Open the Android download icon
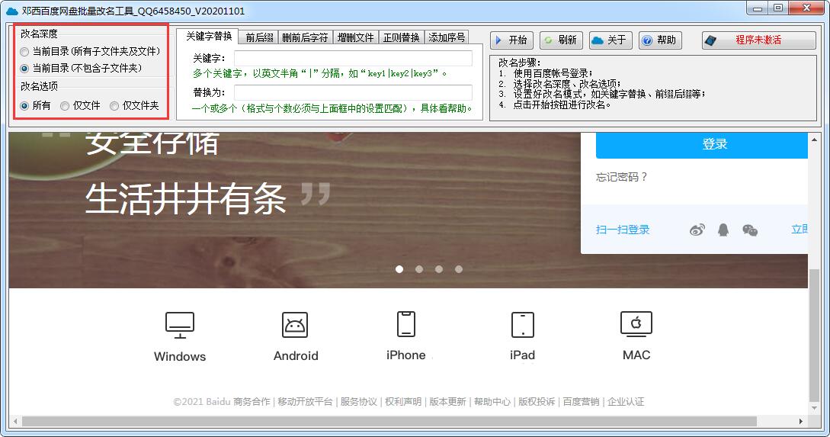This screenshot has height=437, width=830. point(295,325)
